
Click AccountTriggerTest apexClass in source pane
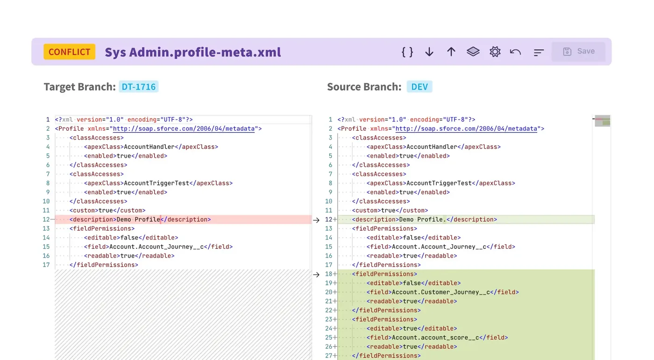coord(441,184)
